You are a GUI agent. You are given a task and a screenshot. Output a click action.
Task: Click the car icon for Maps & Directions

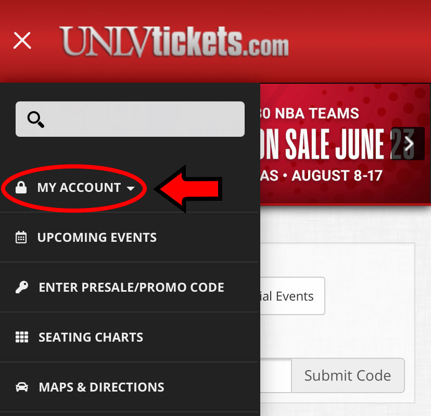coord(22,387)
